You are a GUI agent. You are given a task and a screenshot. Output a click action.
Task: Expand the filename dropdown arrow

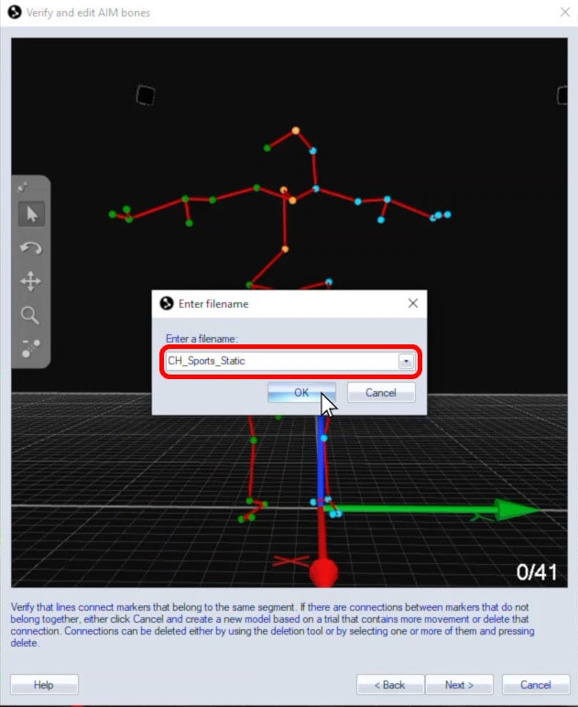(x=406, y=361)
